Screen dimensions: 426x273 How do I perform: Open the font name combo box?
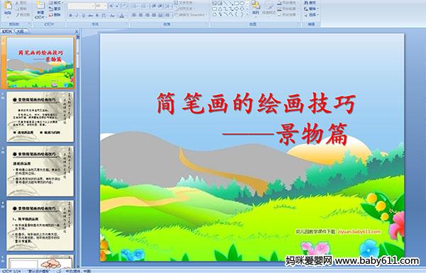click(x=81, y=6)
